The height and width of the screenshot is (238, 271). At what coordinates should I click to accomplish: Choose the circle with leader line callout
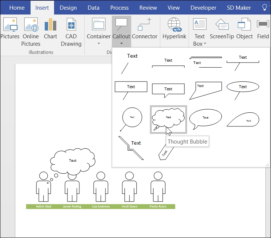click(x=131, y=119)
